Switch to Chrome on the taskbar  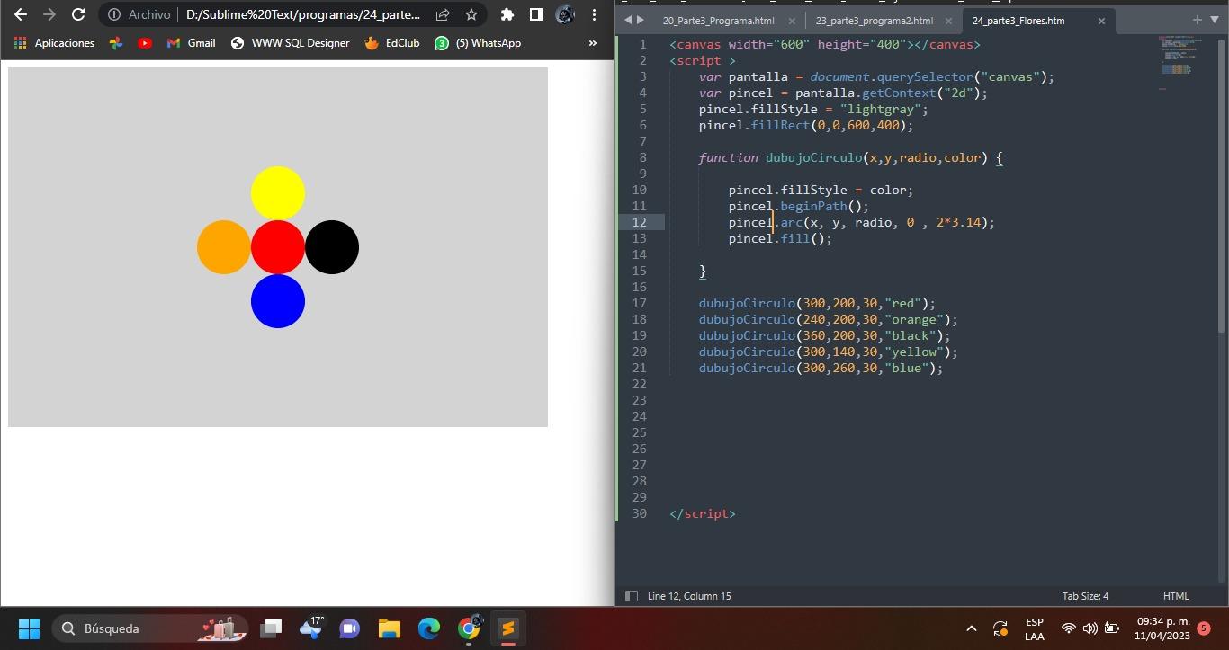(x=469, y=628)
